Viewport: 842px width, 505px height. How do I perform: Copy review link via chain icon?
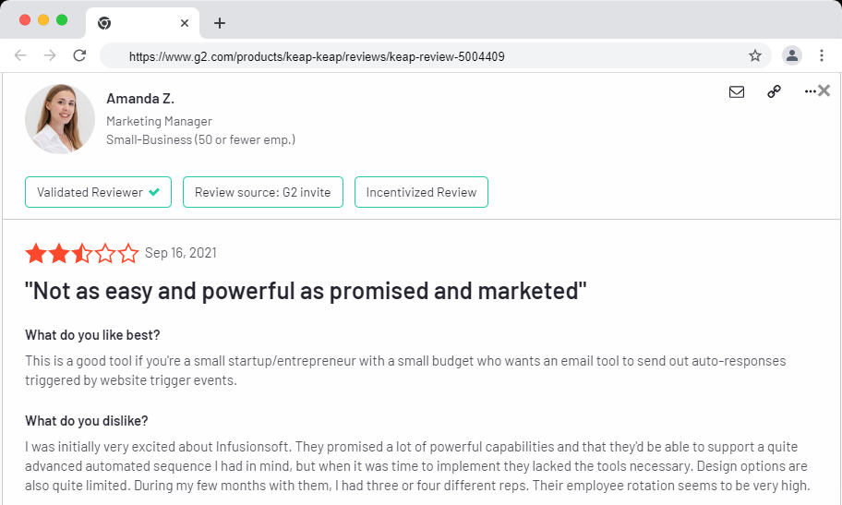tap(774, 92)
